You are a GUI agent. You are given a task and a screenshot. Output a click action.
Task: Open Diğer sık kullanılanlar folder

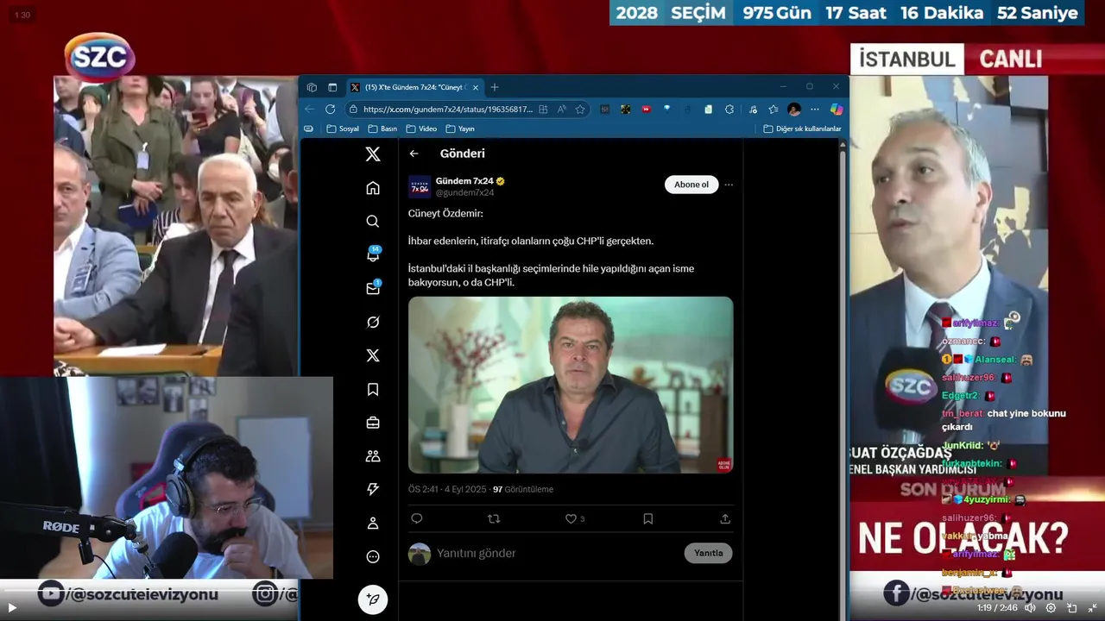click(802, 129)
